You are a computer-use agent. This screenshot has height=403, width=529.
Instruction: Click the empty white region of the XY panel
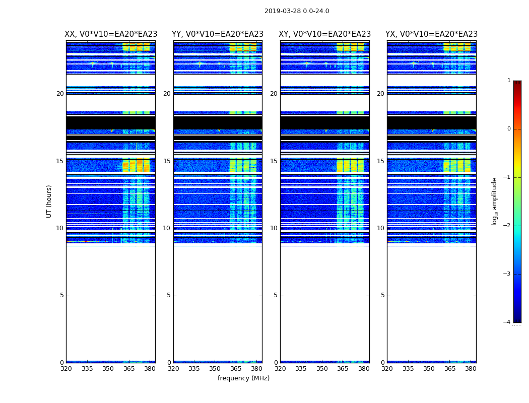[324, 304]
